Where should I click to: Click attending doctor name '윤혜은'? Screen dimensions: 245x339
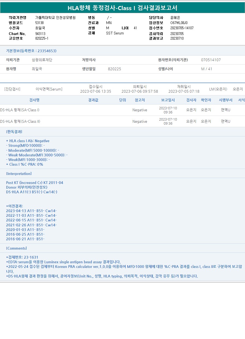[175, 17]
